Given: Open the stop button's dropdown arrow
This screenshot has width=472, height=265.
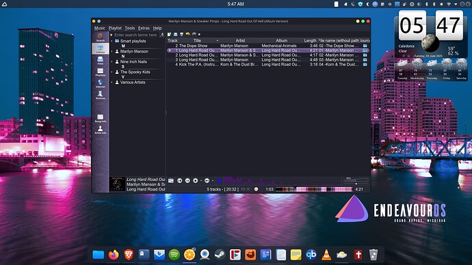Looking at the screenshot, I should (201, 180).
